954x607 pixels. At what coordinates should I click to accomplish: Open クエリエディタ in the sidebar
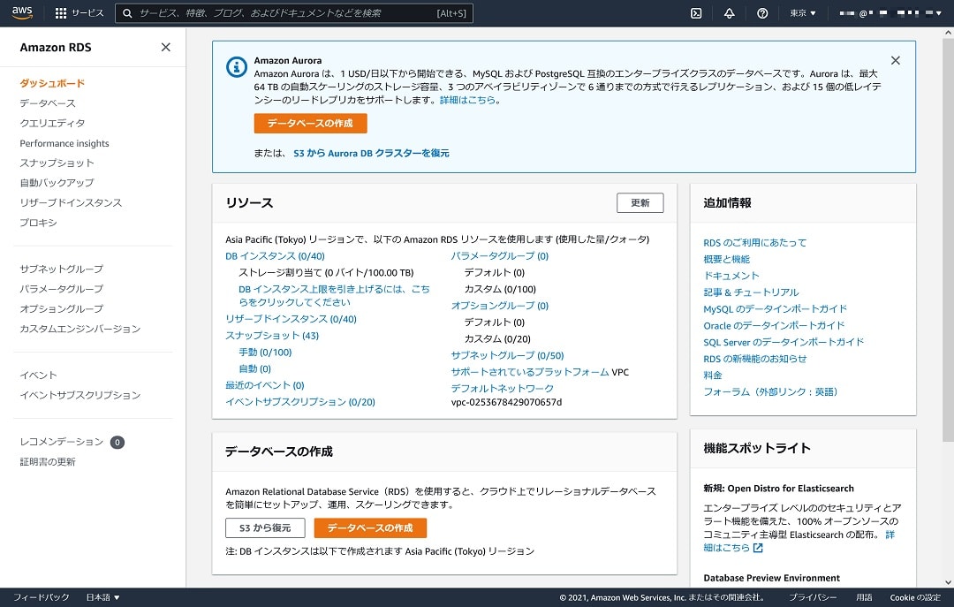point(52,123)
